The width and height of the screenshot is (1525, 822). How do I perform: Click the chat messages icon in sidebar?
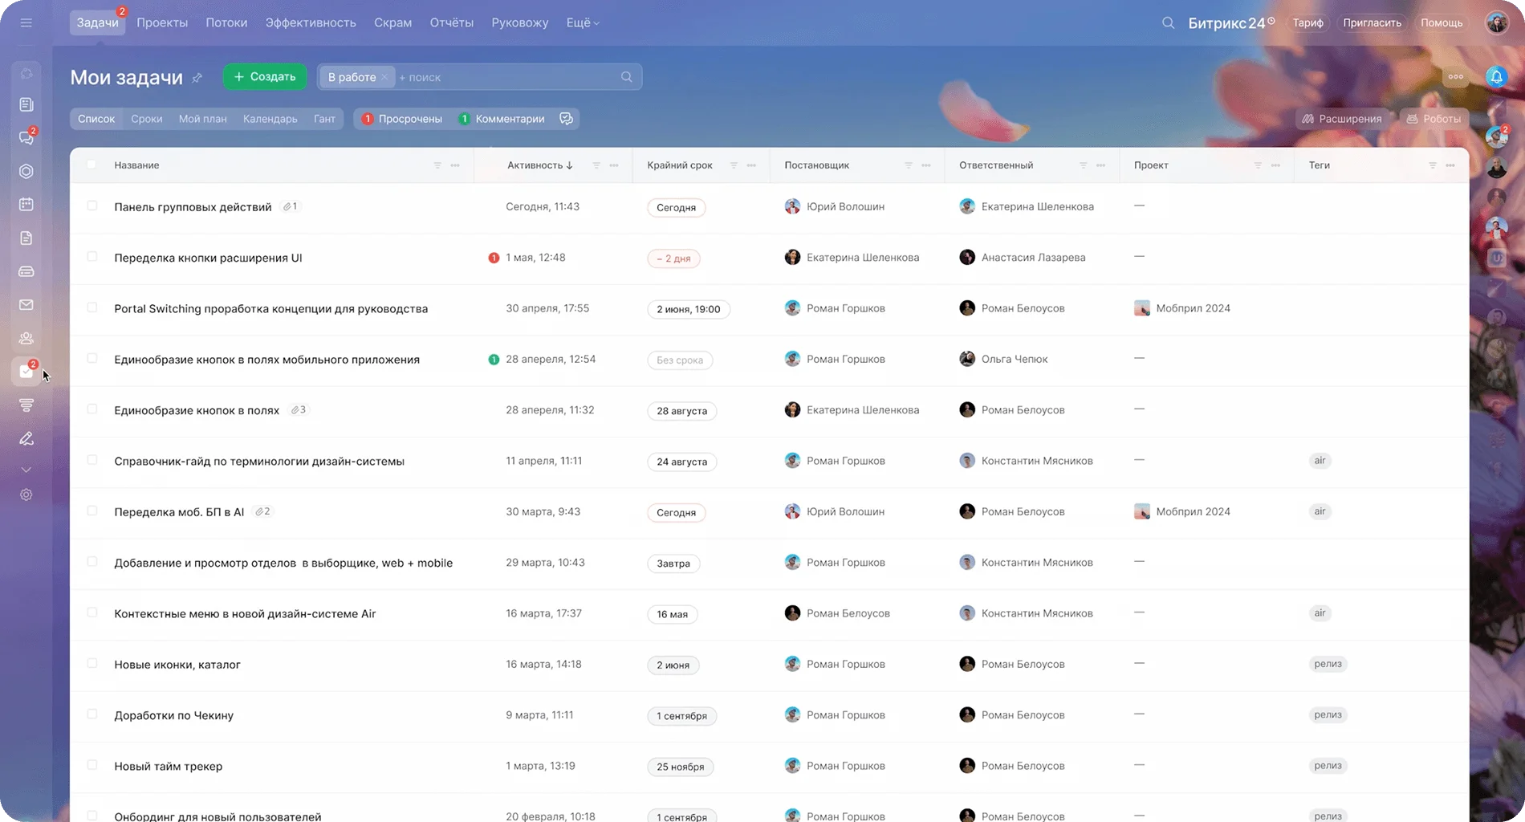26,138
